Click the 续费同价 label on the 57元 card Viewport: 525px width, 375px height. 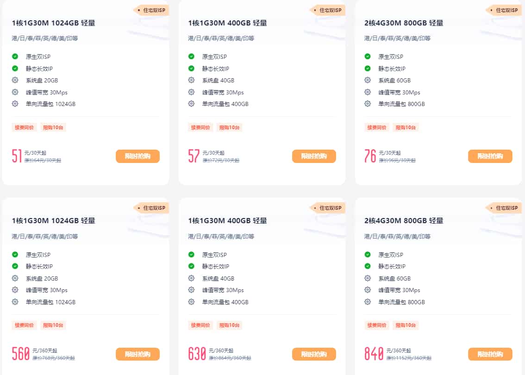[200, 127]
